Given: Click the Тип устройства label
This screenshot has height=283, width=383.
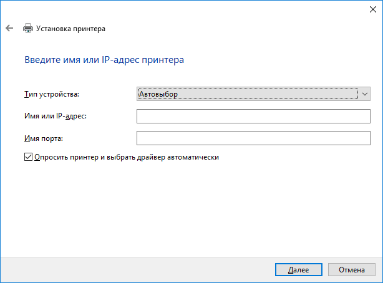Looking at the screenshot, I should tap(52, 94).
